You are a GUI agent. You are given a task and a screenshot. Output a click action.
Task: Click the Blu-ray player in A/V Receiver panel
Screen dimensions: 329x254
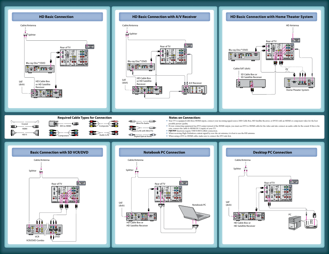tap(141, 67)
